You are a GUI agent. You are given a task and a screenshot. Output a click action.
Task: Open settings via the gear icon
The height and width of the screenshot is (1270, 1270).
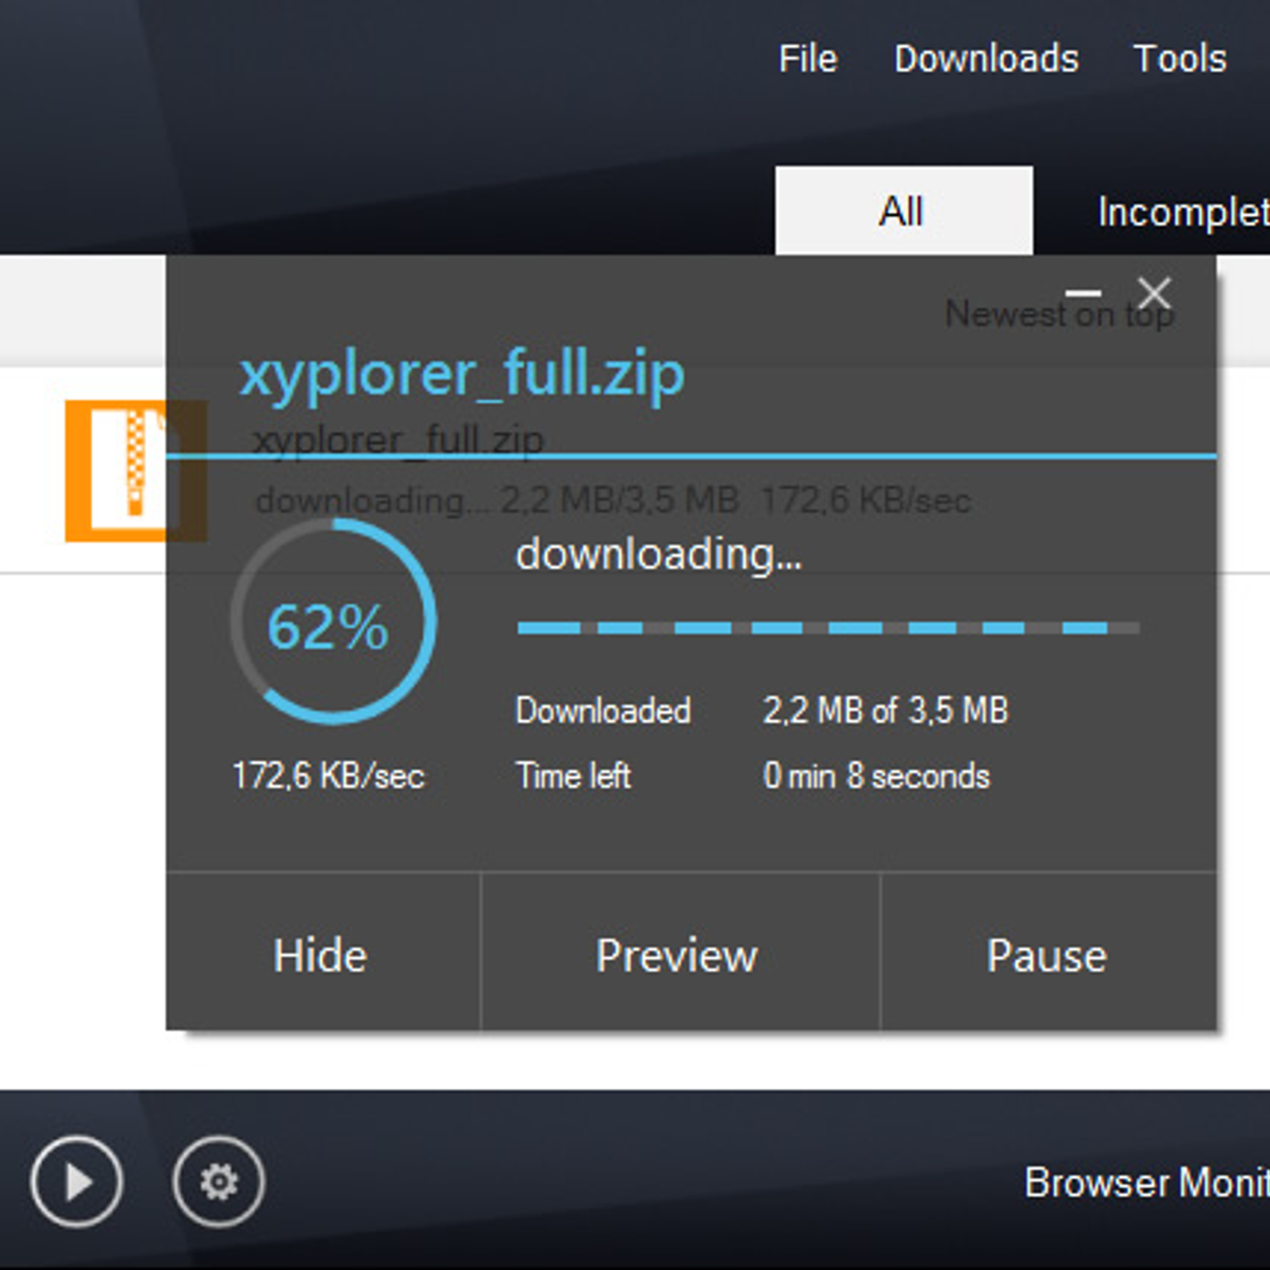pos(218,1181)
